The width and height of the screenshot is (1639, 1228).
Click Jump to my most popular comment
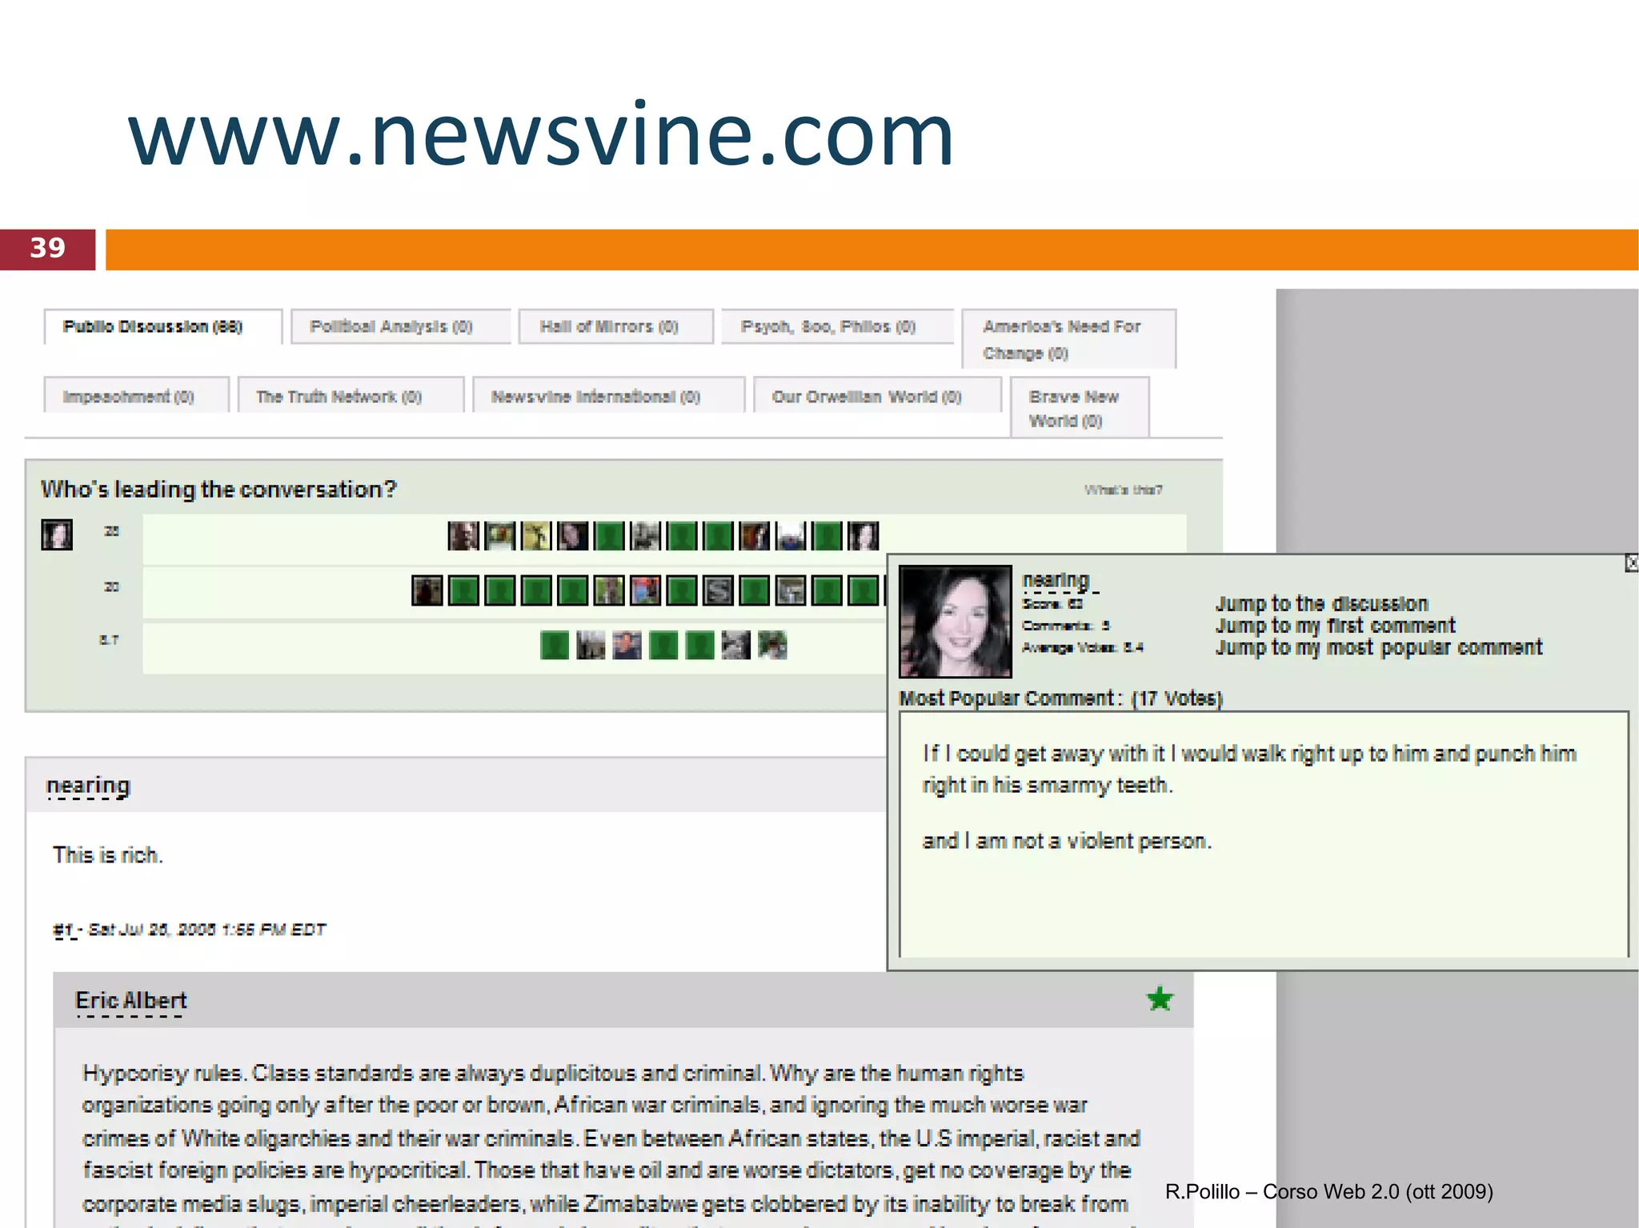tap(1378, 647)
